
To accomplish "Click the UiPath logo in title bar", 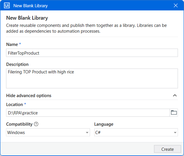I will click(x=7, y=6).
